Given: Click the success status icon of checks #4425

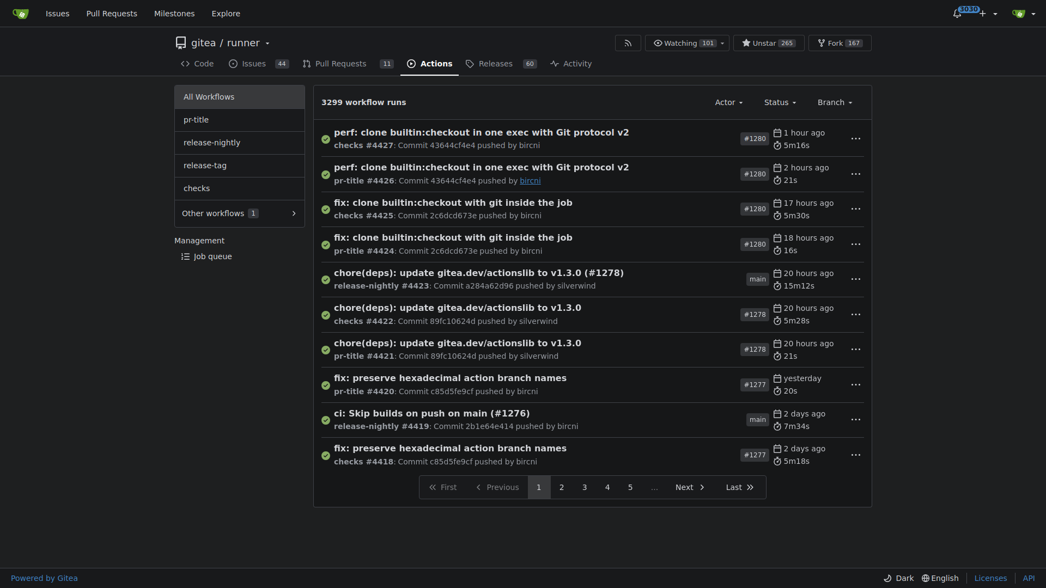Looking at the screenshot, I should coord(326,210).
